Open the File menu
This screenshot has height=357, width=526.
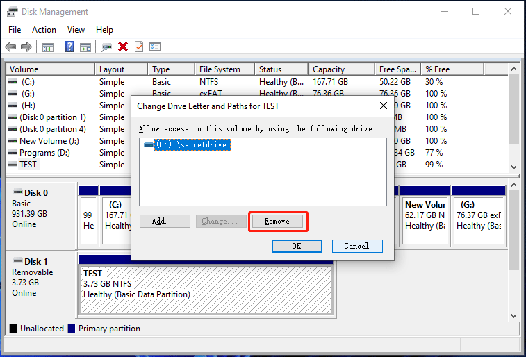(15, 30)
